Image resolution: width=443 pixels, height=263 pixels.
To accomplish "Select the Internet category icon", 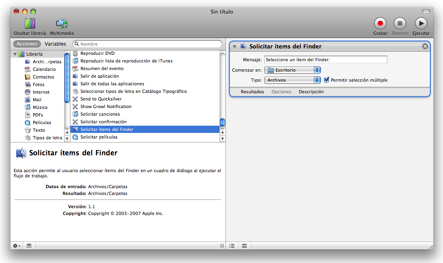I will [27, 92].
